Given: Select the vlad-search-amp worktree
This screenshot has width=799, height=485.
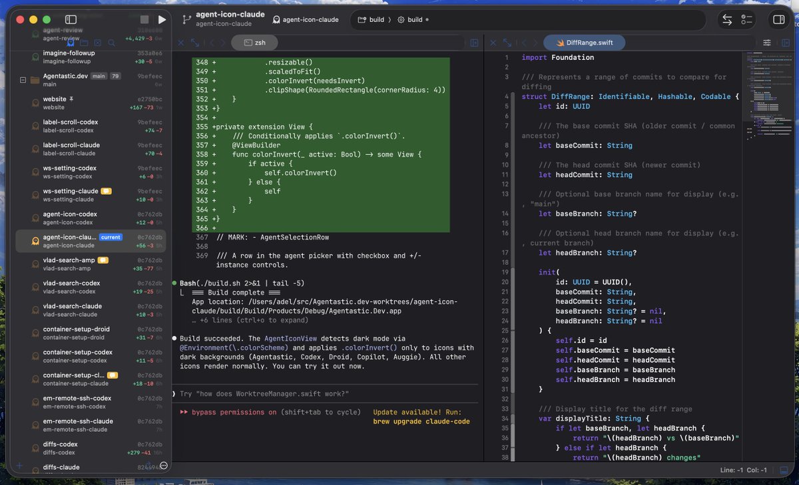Looking at the screenshot, I should [x=91, y=264].
